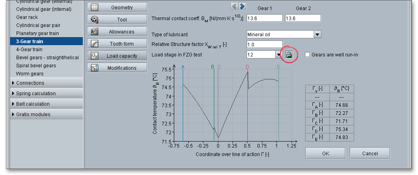This screenshot has width=418, height=175.
Task: Expand the Belt calculation group
Action: (x=33, y=104)
